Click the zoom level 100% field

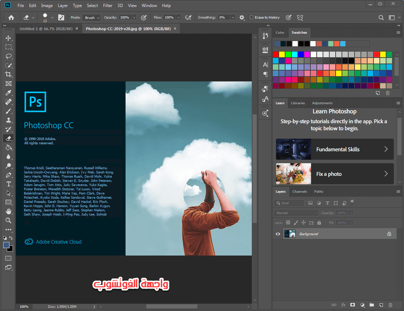(24, 307)
